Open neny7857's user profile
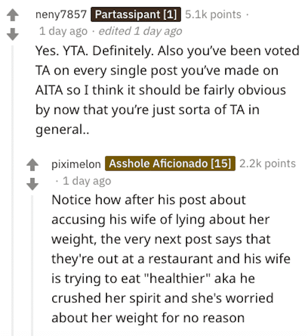 [x=61, y=15]
